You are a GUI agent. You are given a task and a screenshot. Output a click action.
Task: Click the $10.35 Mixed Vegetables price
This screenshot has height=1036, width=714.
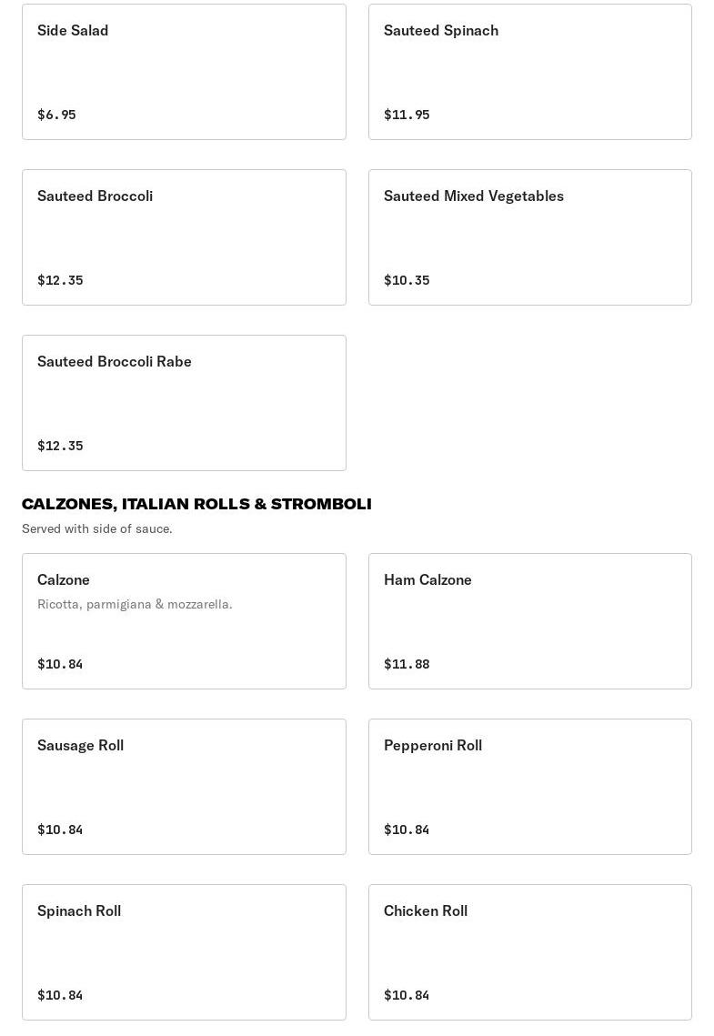tap(407, 280)
